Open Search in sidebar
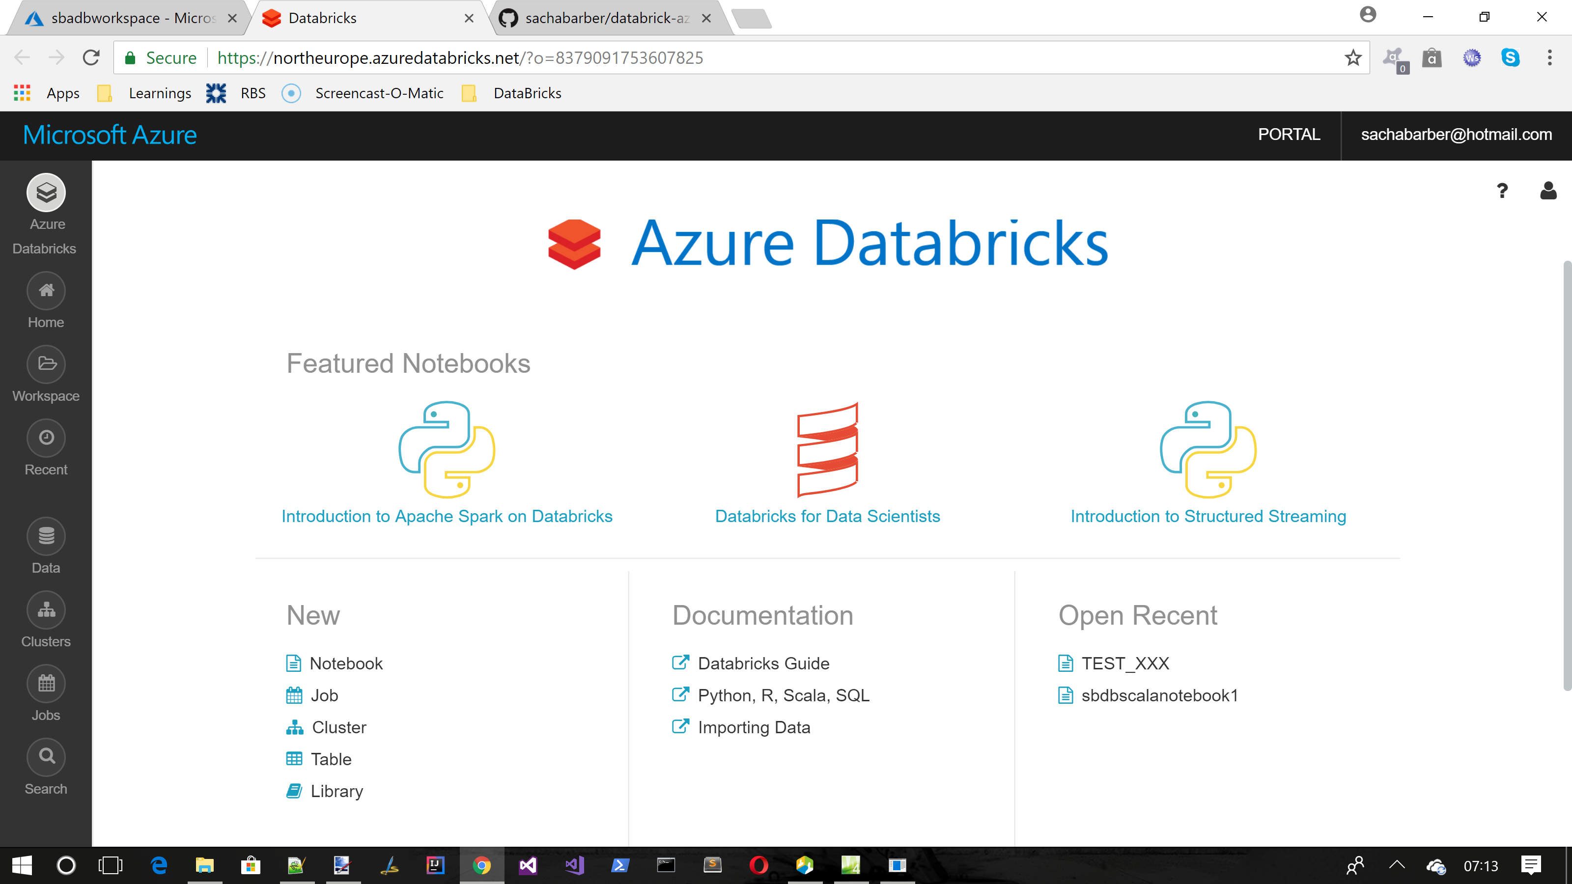This screenshot has height=884, width=1572. (x=46, y=757)
